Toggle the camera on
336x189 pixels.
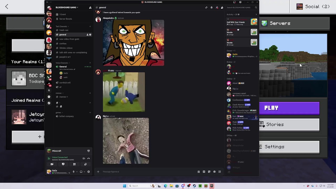(x=52, y=164)
